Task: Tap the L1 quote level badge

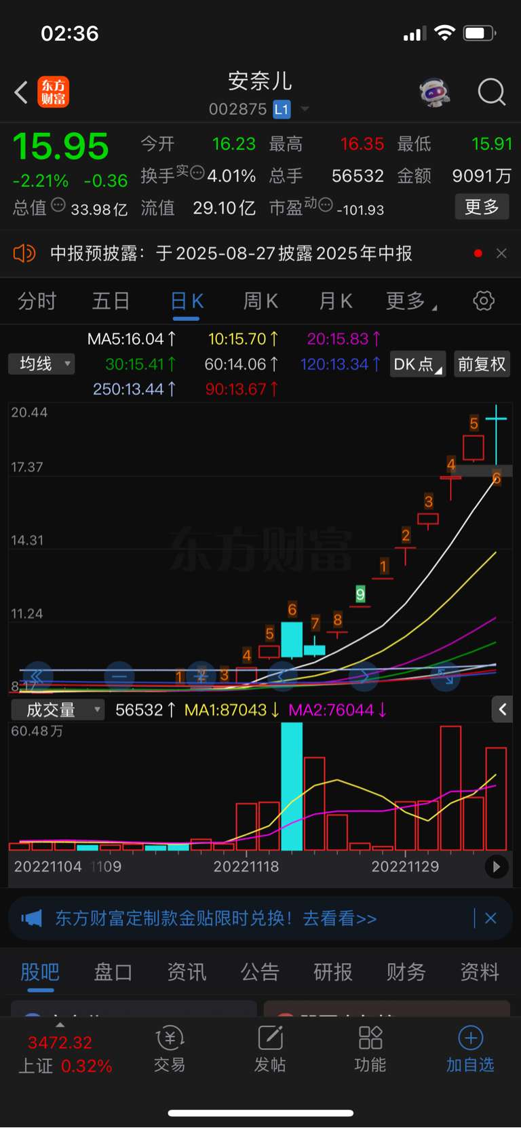Action: [x=282, y=109]
